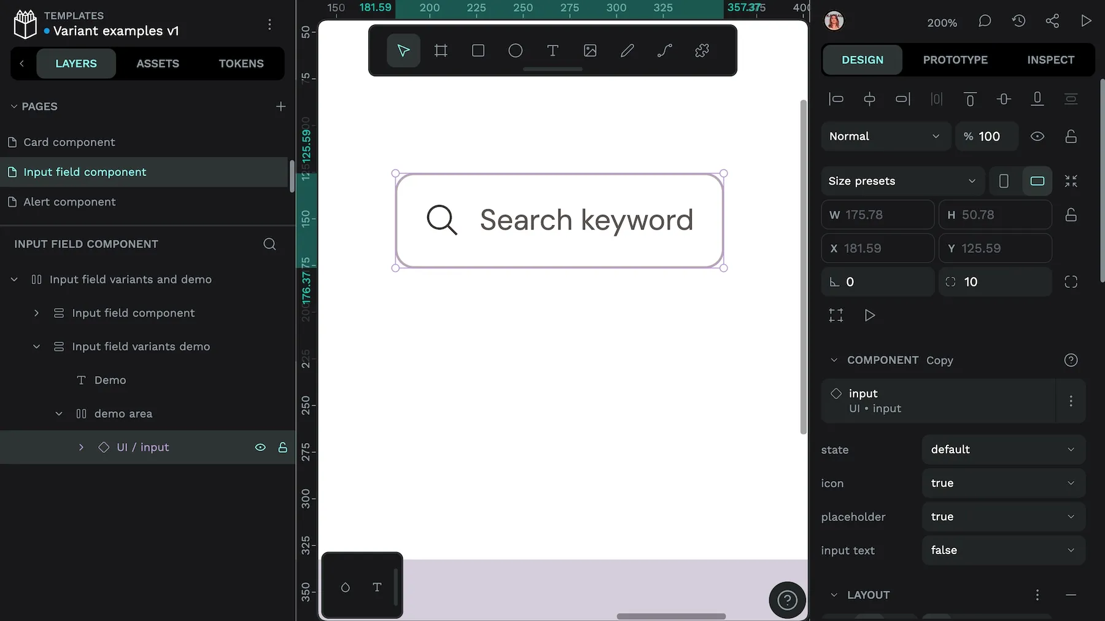
Task: Open the state dropdown in Component section
Action: coord(1002,449)
